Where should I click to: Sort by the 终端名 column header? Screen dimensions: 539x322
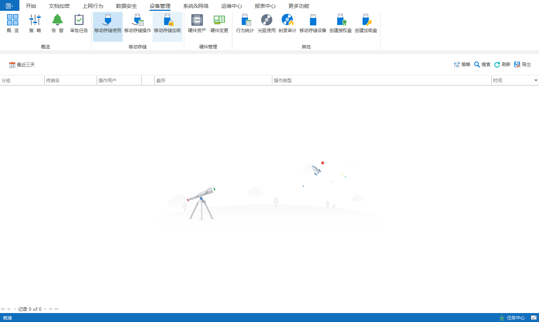[x=70, y=80]
